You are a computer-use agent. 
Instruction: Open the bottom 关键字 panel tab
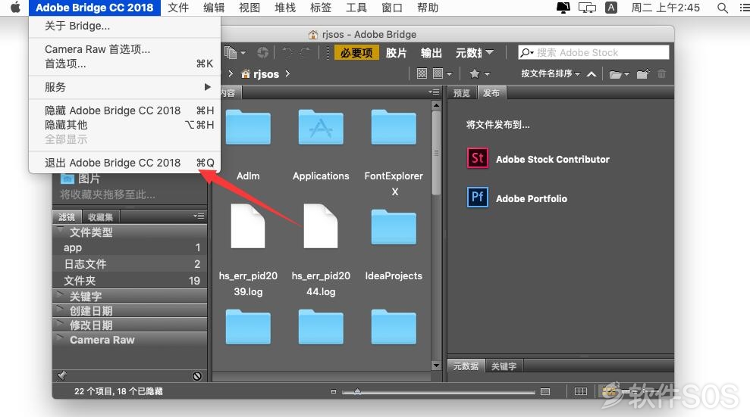[x=504, y=366]
